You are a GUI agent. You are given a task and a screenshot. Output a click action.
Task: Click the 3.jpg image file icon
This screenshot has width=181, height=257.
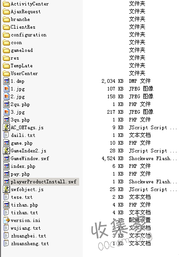[6, 112]
